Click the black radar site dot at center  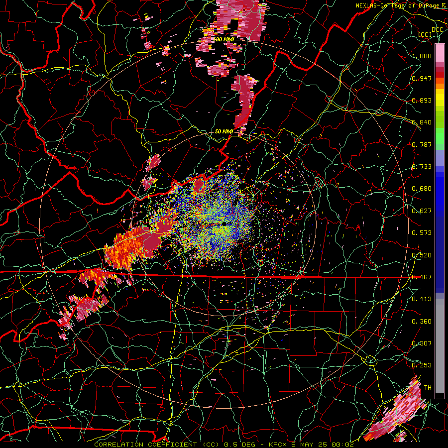point(224,224)
